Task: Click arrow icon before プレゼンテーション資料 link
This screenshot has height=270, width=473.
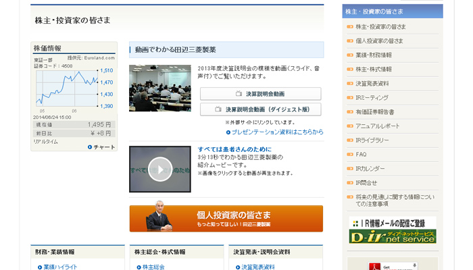Action: 228,132
